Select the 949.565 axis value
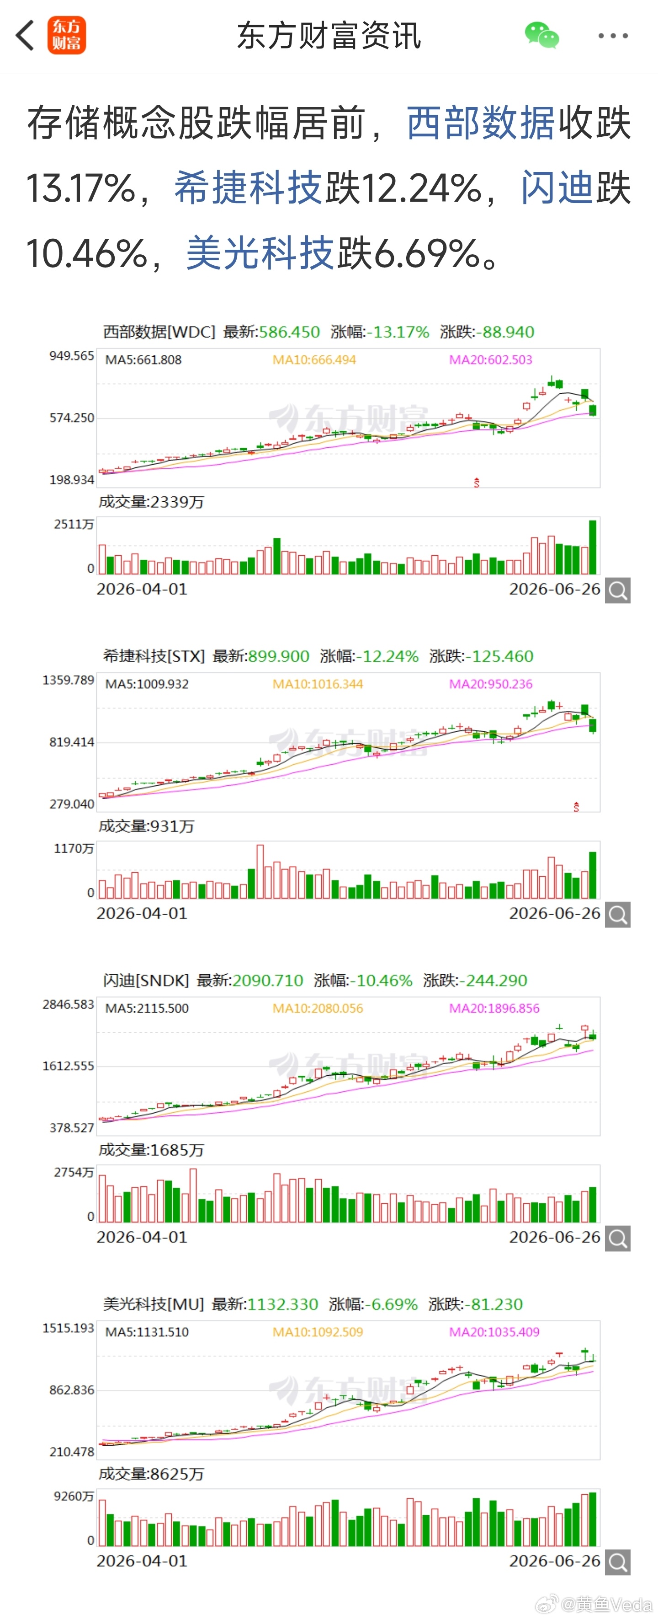The height and width of the screenshot is (1620, 658). click(x=72, y=356)
